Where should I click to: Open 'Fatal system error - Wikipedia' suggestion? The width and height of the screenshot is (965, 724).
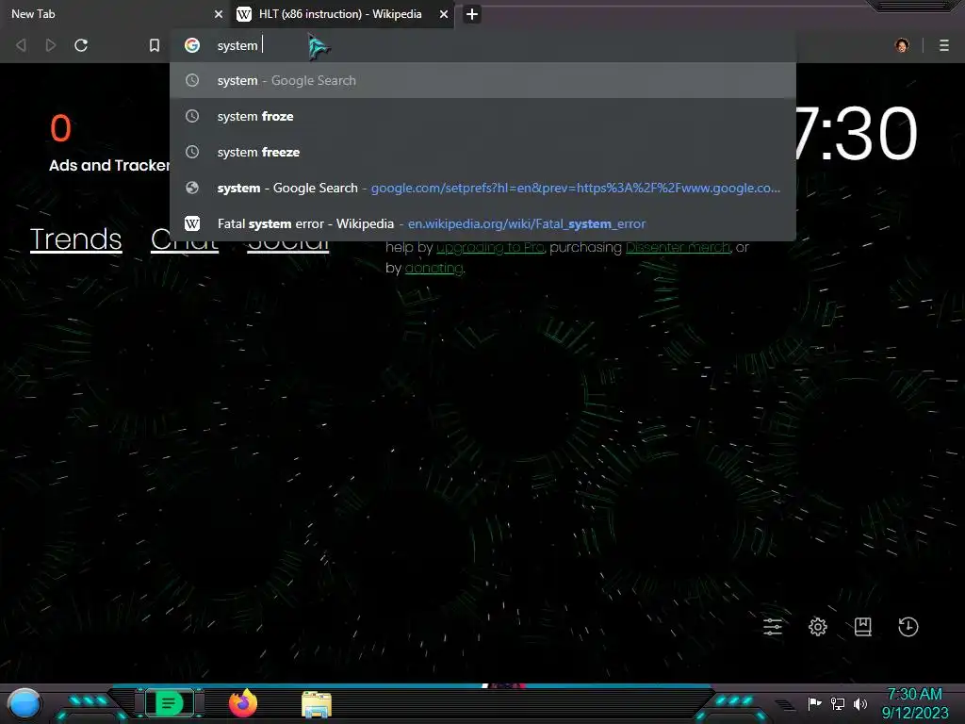tap(482, 223)
